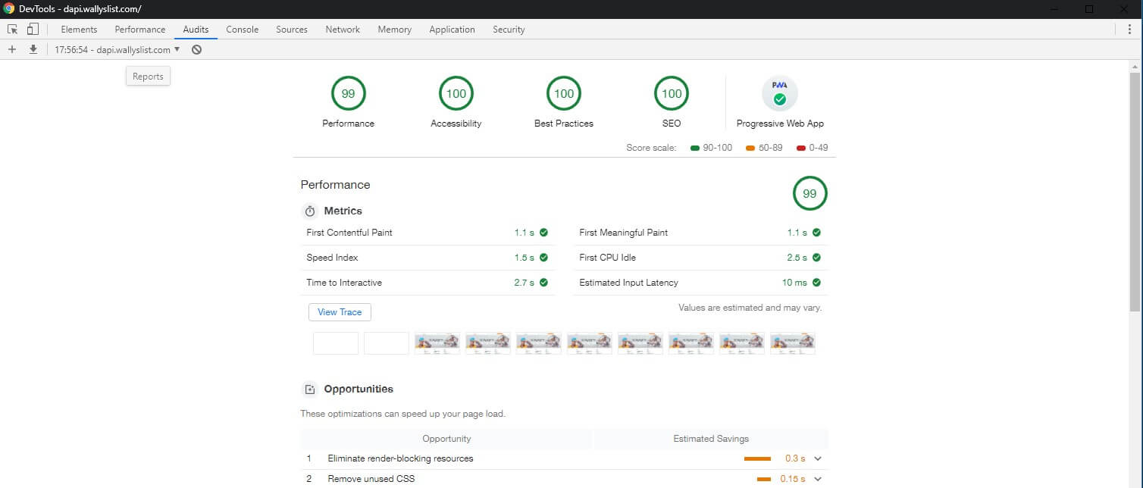Click the vertical scrollbar on the right
This screenshot has height=488, width=1143.
pos(1135,189)
